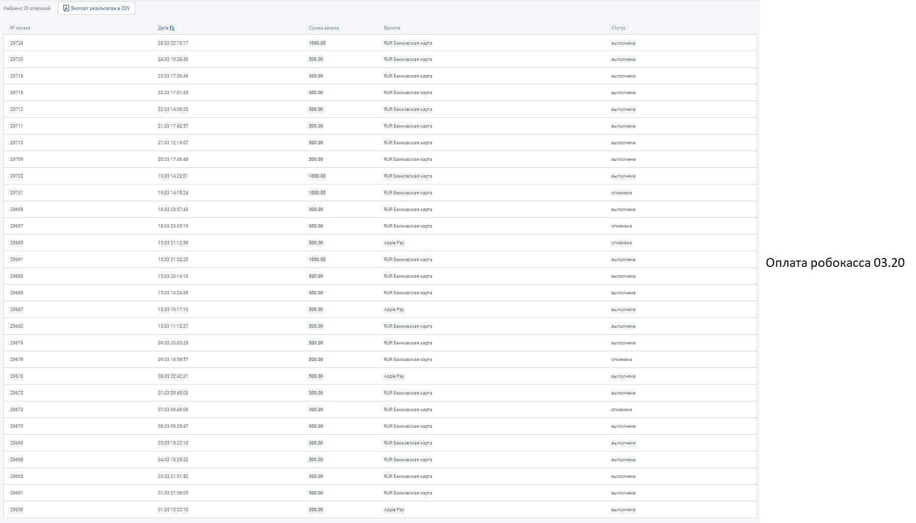Click the 'Статус' column header
Viewport: 916px width, 523px height.
[x=618, y=28]
